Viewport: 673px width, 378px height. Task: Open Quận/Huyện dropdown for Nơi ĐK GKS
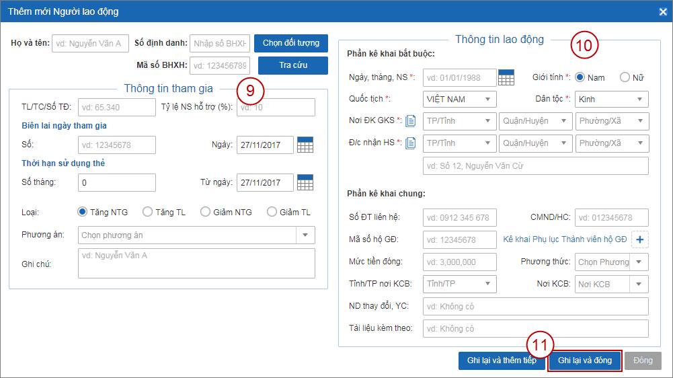(x=535, y=120)
